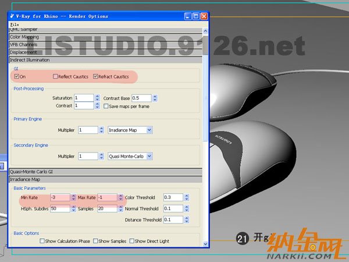This screenshot has height=262, width=349.
Task: Enable Show Direct Light checkbox
Action: point(132,241)
